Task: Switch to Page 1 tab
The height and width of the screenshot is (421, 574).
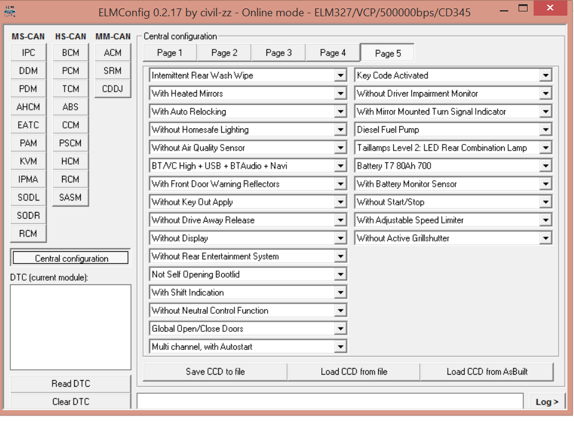Action: (x=169, y=53)
